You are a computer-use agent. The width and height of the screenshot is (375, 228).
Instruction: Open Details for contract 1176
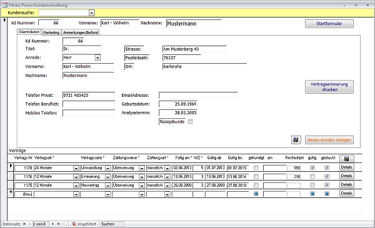(346, 176)
